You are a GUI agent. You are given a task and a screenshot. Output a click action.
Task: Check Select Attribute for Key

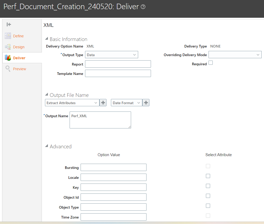click(x=208, y=186)
